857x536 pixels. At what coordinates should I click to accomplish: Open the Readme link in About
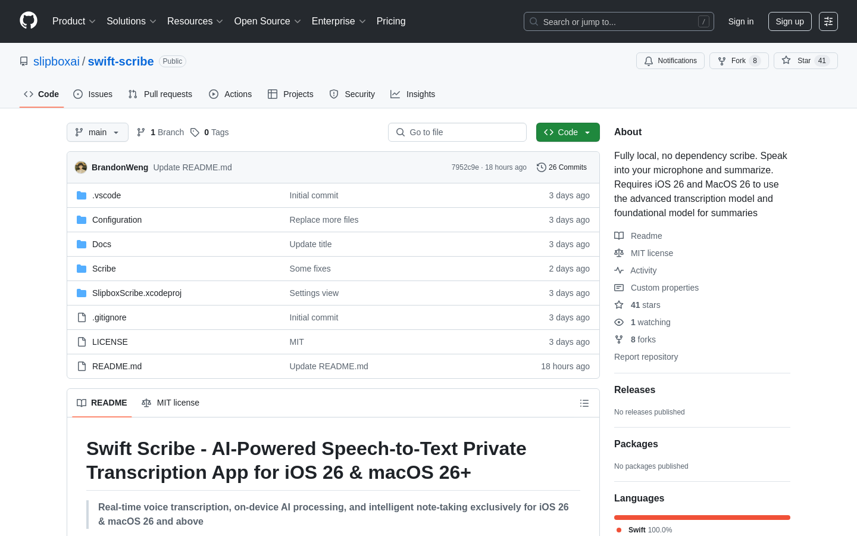point(638,236)
